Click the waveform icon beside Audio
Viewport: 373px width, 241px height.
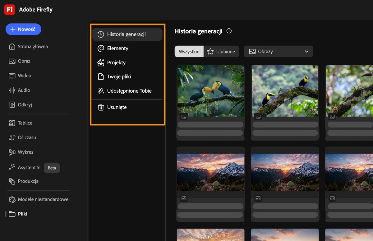coord(12,90)
